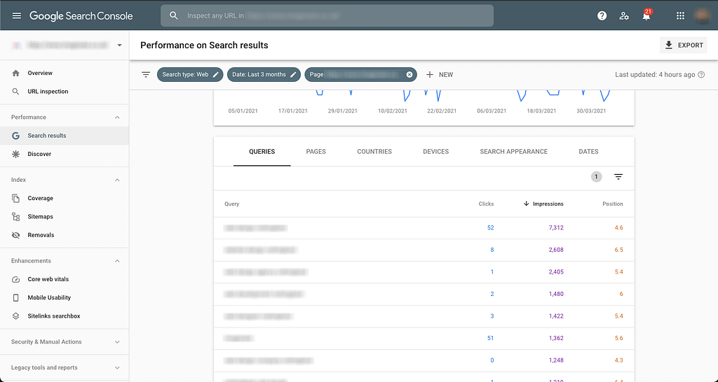Click the Export button

click(684, 45)
